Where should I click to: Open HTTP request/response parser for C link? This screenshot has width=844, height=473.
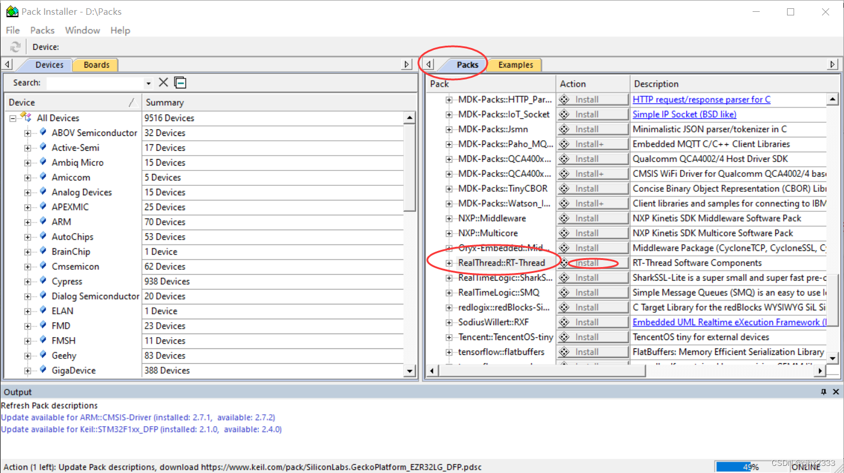click(702, 100)
